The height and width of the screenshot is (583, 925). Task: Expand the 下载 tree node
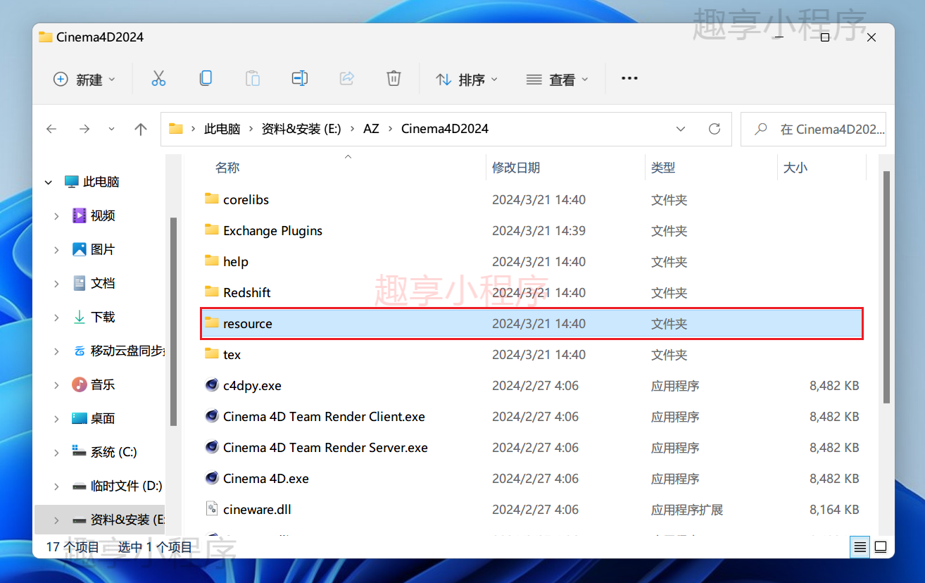(56, 318)
